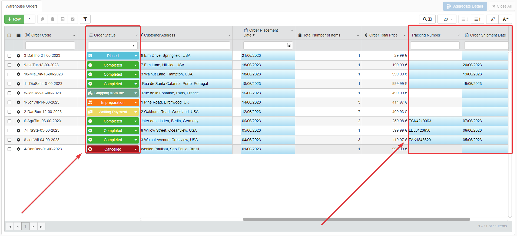
Task: Open the Order Status filter dropdown arrow
Action: pyautogui.click(x=134, y=45)
